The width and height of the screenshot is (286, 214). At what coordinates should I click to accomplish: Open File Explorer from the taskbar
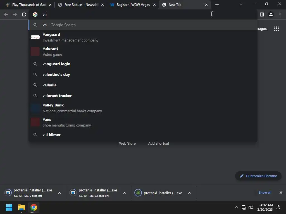[21, 207]
